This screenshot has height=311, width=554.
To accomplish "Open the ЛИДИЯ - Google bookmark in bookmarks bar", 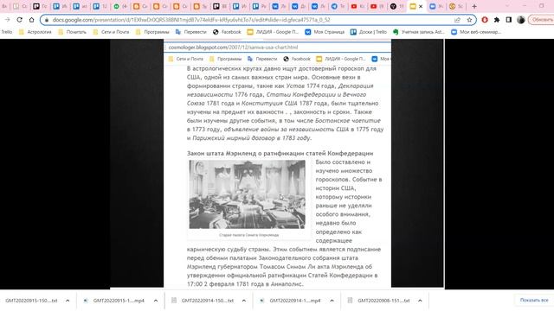I will pyautogui.click(x=274, y=32).
